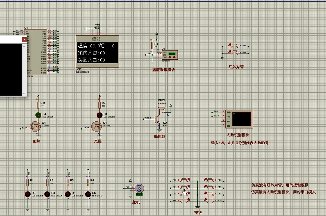The image size is (326, 216).
Task: Click the OLED128642C LCD display component
Action: pyautogui.click(x=97, y=52)
